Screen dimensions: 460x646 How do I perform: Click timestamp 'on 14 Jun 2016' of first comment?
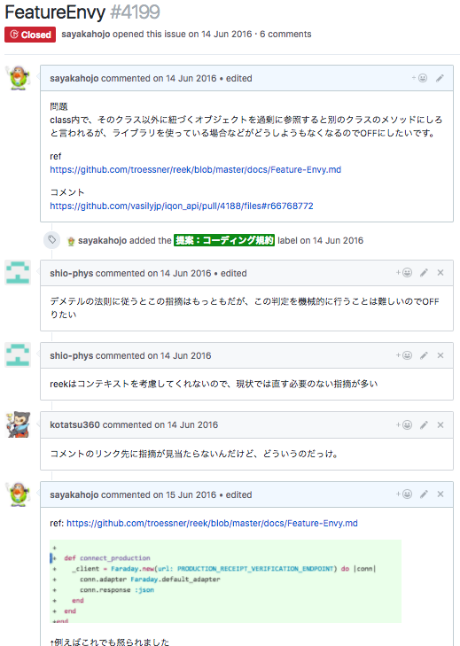click(x=184, y=78)
